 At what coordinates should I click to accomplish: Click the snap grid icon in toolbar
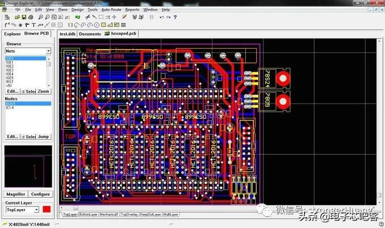(x=151, y=17)
